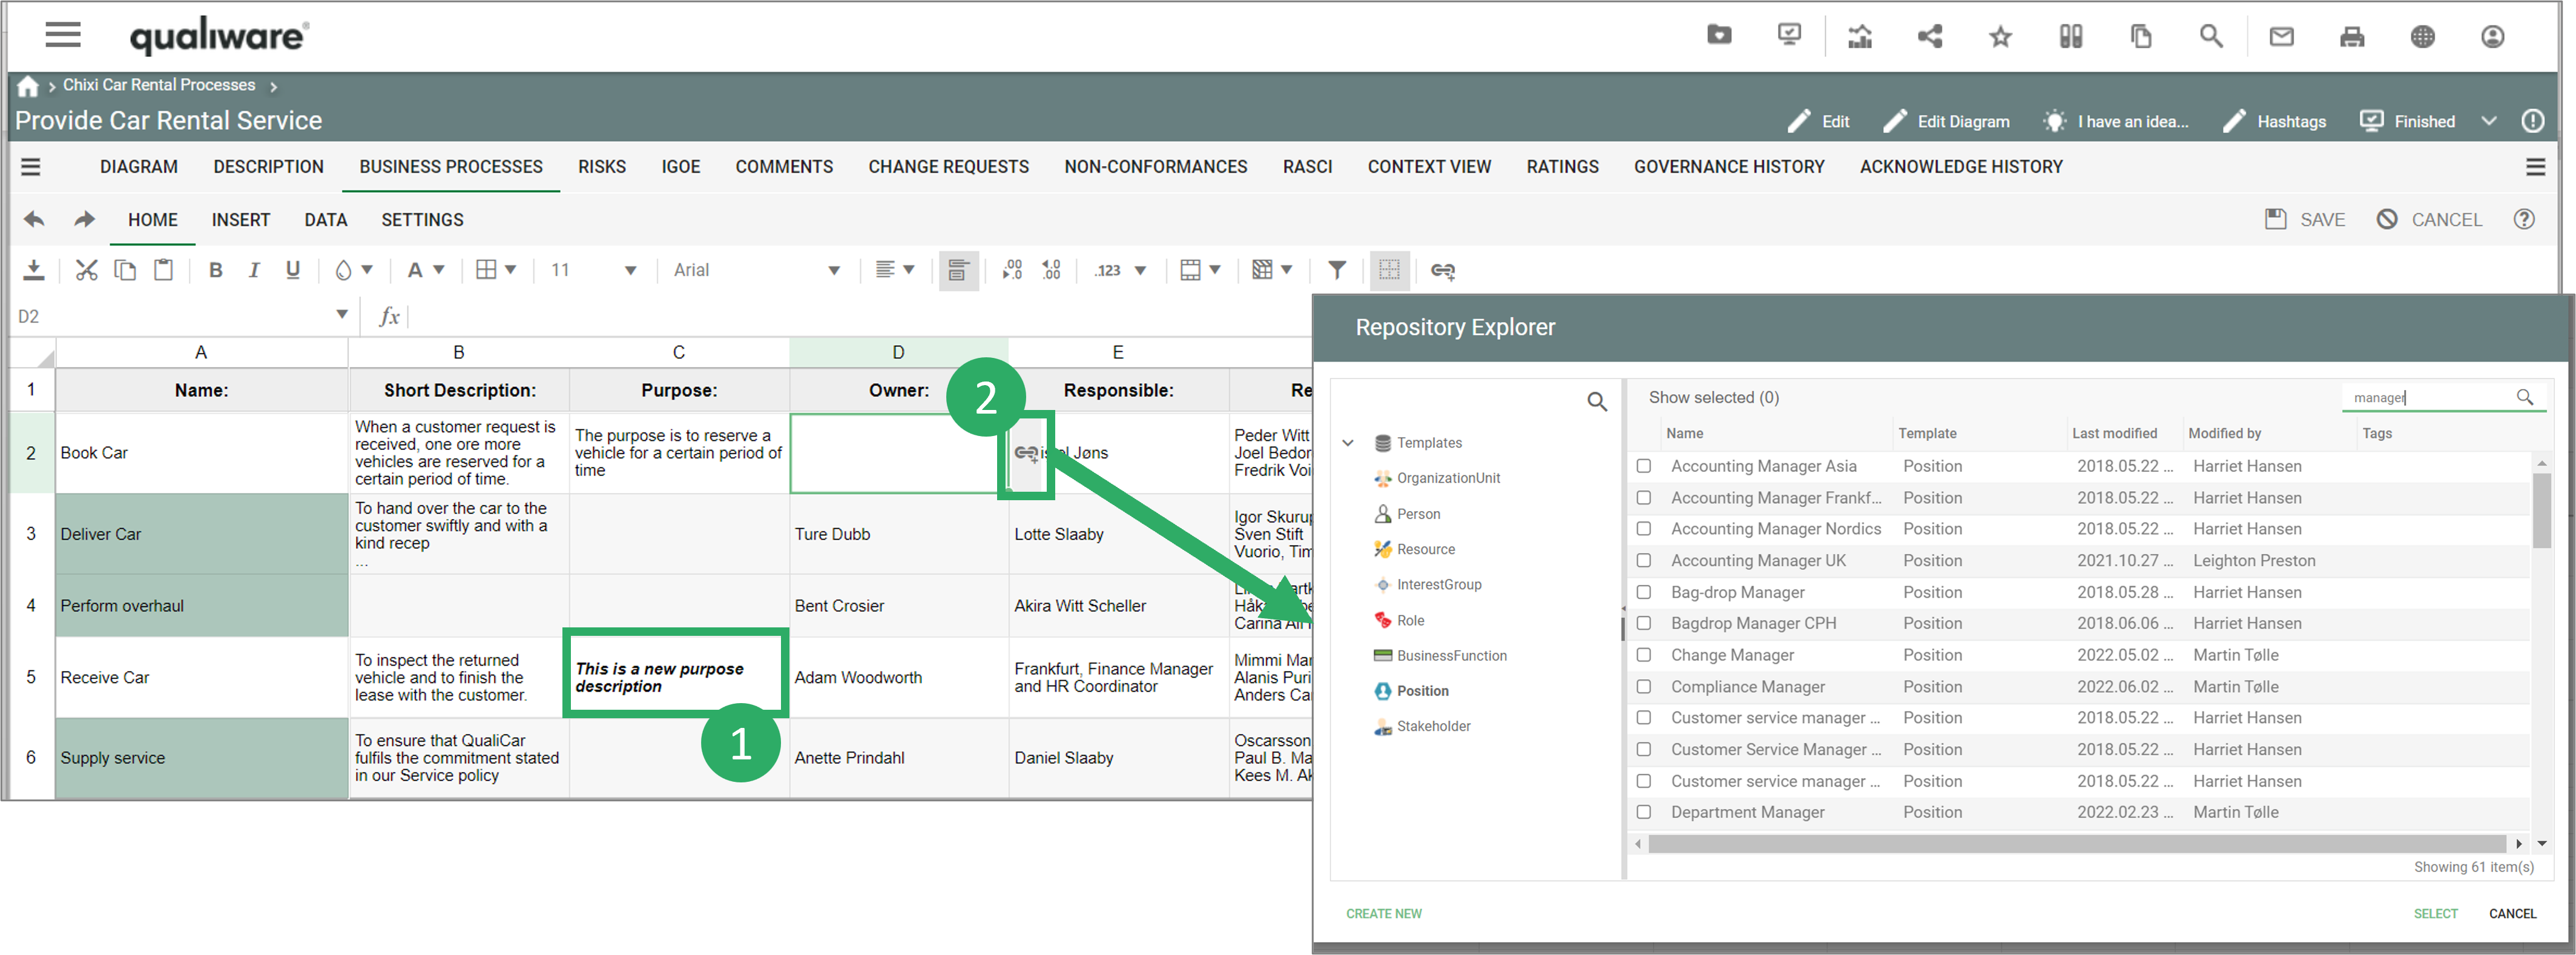Apply bold formatting to the cell
Viewport: 2576px width, 955px height.
click(215, 270)
